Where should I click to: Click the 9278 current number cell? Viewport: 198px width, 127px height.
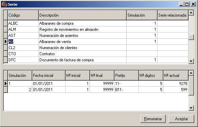176,83
